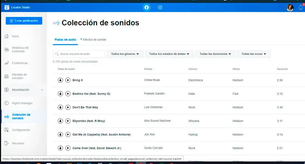Open Configuración in the sidebar
The width and height of the screenshot is (305, 164).
[x=21, y=130]
